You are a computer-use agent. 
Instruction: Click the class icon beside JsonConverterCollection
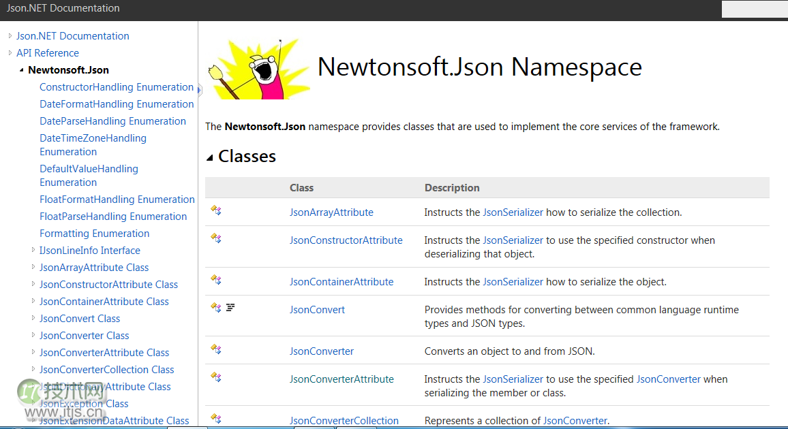[216, 419]
